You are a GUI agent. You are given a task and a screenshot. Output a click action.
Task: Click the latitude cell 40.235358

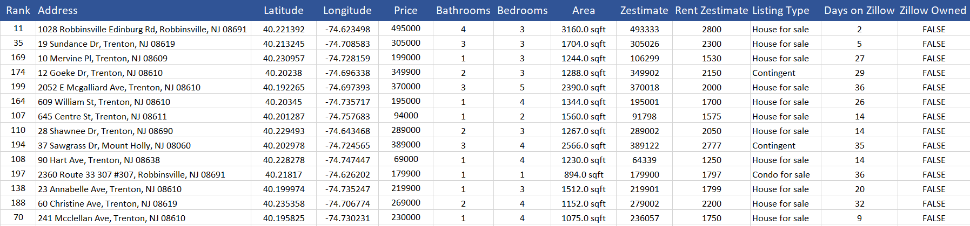click(284, 203)
